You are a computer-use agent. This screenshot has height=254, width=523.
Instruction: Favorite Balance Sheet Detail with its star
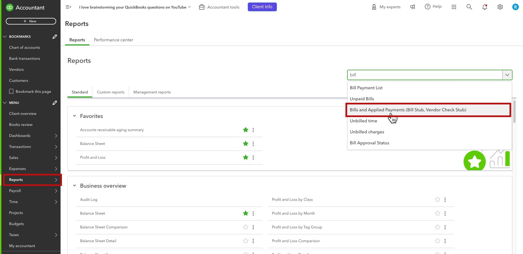pos(246,241)
